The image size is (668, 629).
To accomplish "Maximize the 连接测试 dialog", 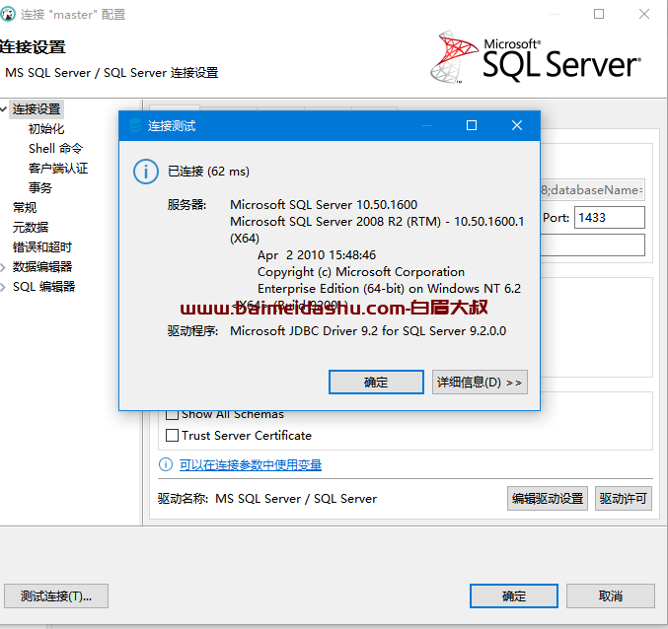I will tap(472, 125).
